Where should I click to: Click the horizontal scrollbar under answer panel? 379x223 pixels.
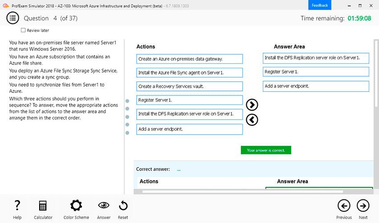click(x=242, y=191)
